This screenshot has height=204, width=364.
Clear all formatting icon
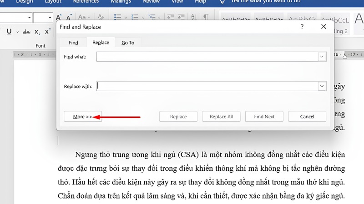coord(101,17)
